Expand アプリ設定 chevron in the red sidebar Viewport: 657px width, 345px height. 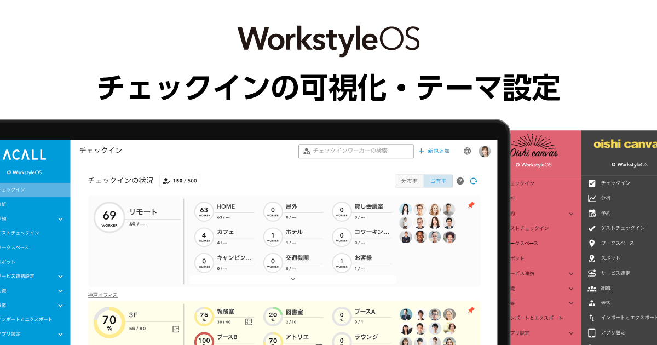pyautogui.click(x=571, y=332)
